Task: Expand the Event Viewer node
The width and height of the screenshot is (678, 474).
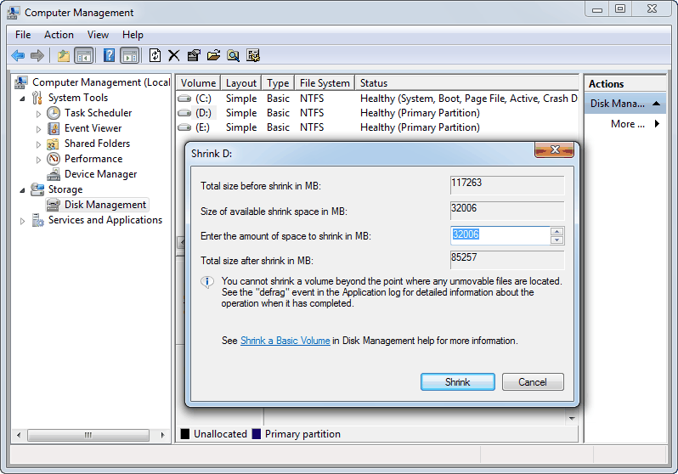Action: [x=38, y=129]
